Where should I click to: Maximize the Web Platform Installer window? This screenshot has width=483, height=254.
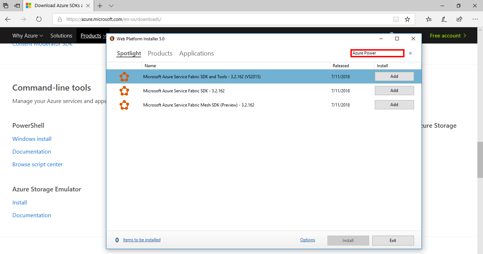[x=397, y=39]
